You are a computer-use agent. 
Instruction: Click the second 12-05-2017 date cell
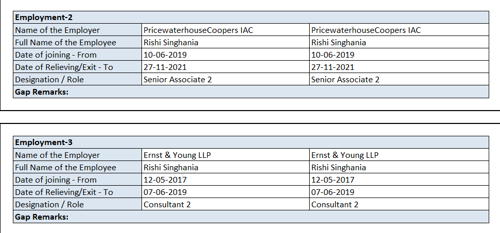pos(333,180)
